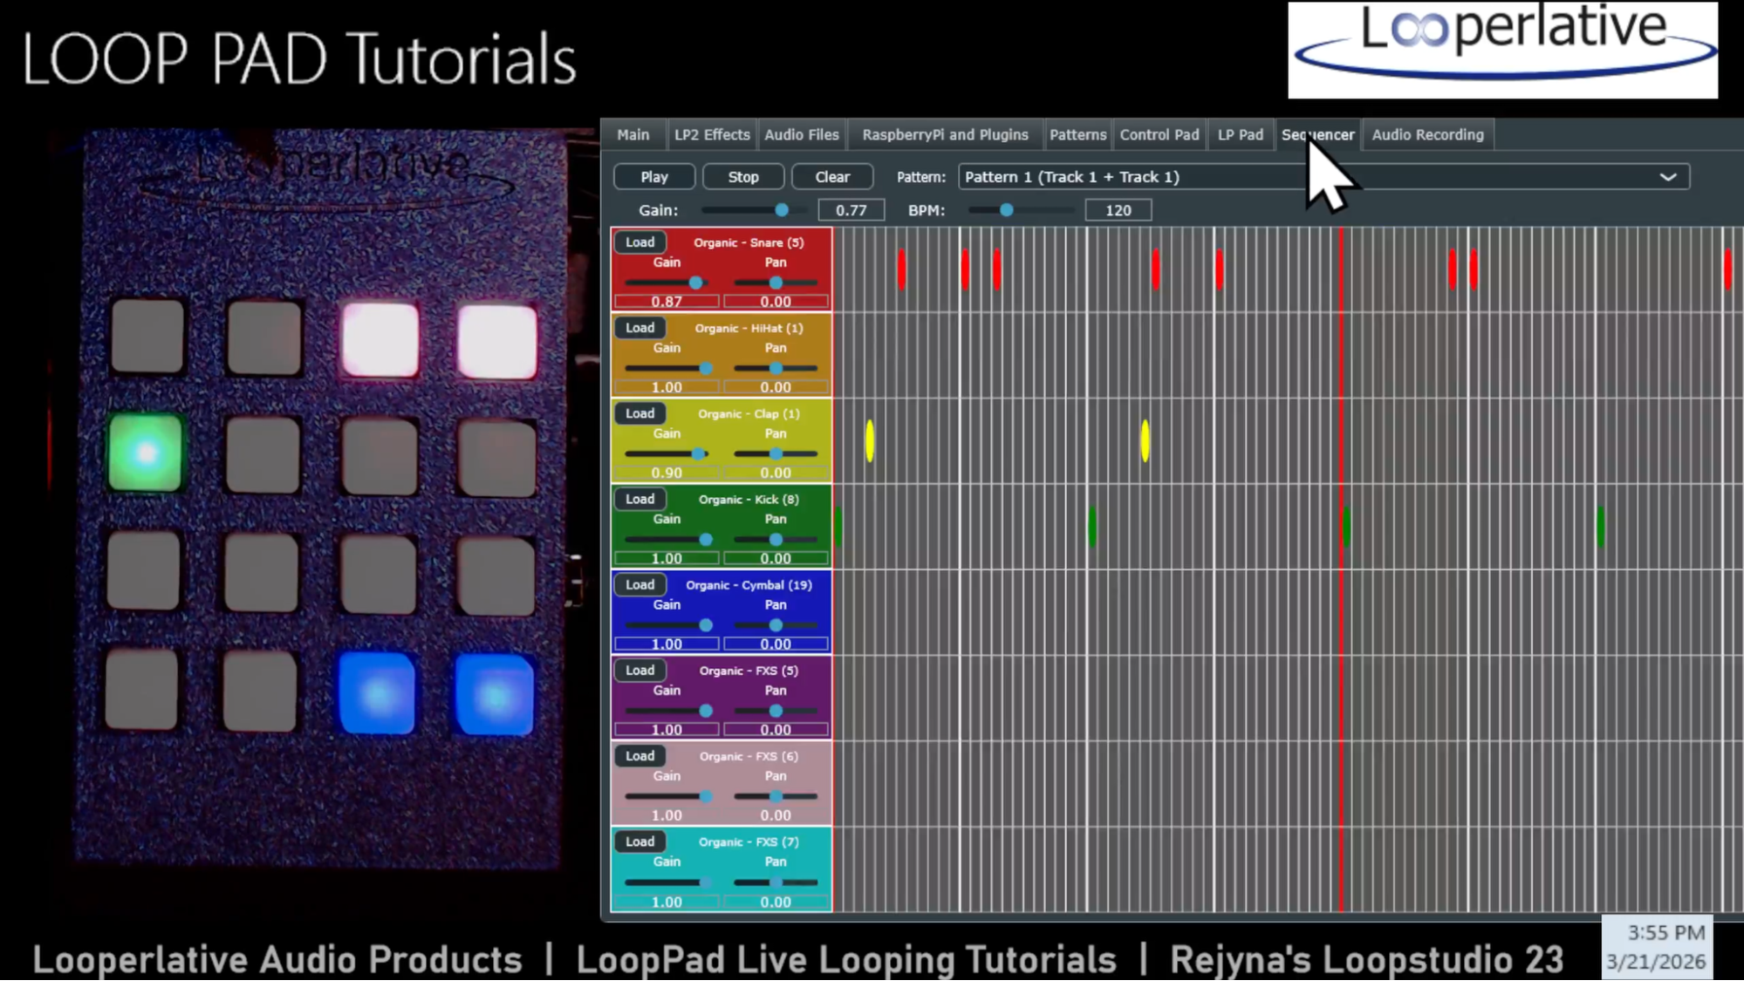Stop the sequencer playback
The height and width of the screenshot is (981, 1744).
coord(743,177)
